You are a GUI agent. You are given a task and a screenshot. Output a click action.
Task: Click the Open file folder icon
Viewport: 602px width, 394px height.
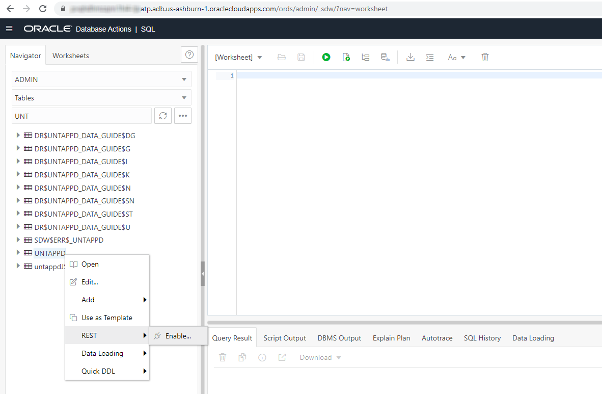click(282, 57)
